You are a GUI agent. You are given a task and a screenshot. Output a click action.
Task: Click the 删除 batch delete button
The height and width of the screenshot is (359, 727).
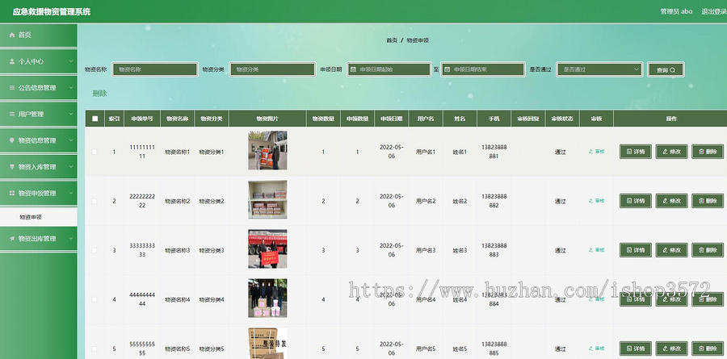99,94
